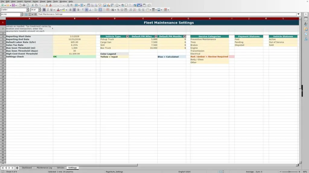Click the AutoFilter funnel icon
This screenshot has width=309, height=173.
point(100,5)
